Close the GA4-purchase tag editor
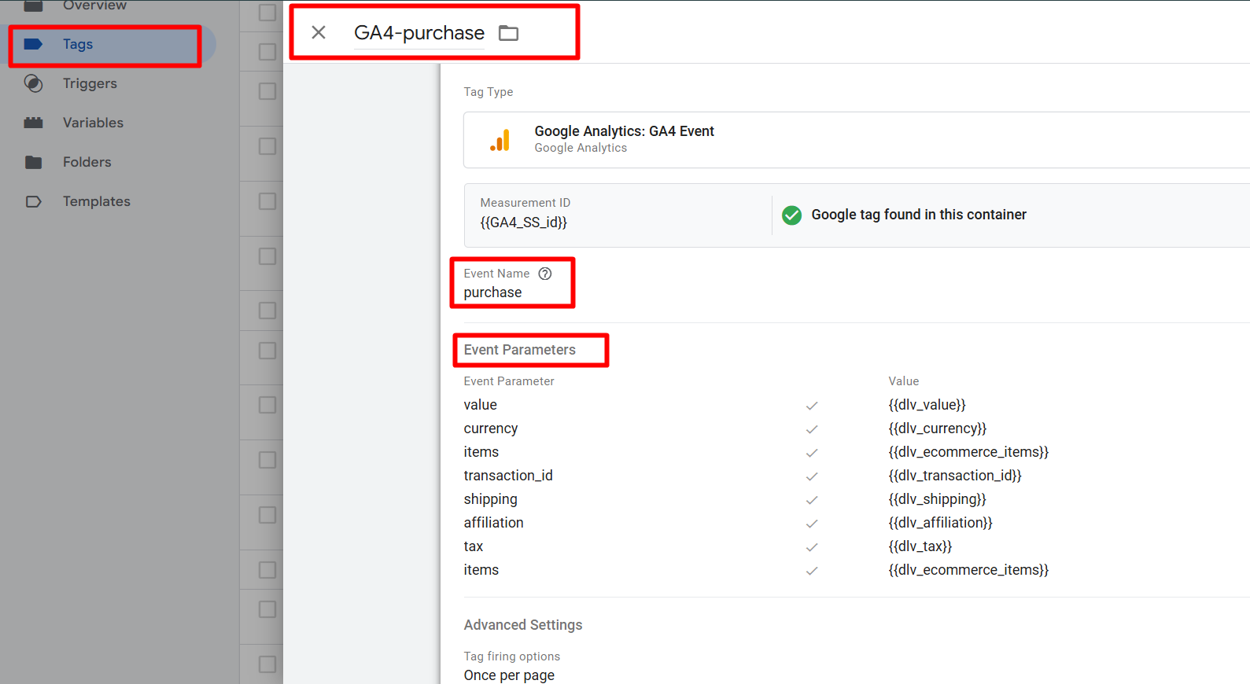The height and width of the screenshot is (684, 1250). (x=319, y=32)
